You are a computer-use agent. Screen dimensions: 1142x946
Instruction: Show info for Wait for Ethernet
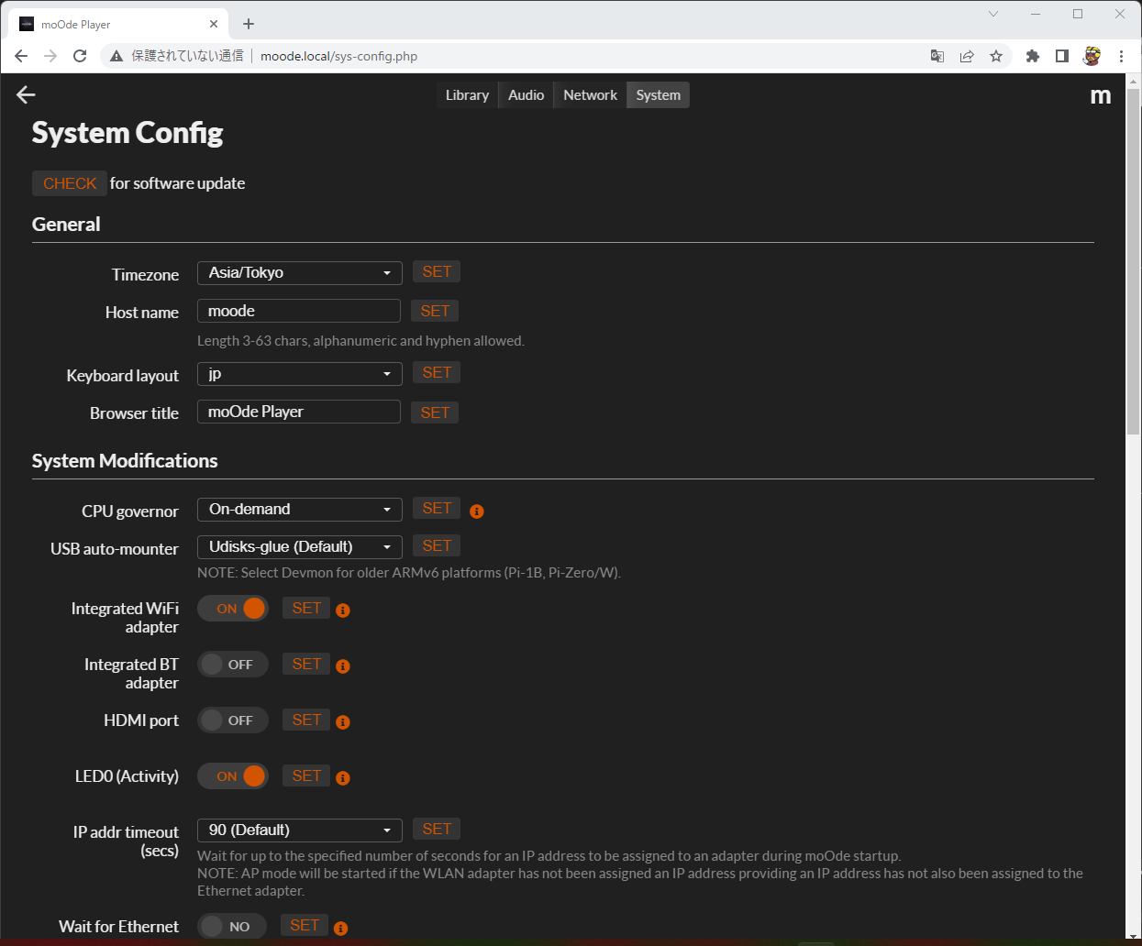[341, 929]
